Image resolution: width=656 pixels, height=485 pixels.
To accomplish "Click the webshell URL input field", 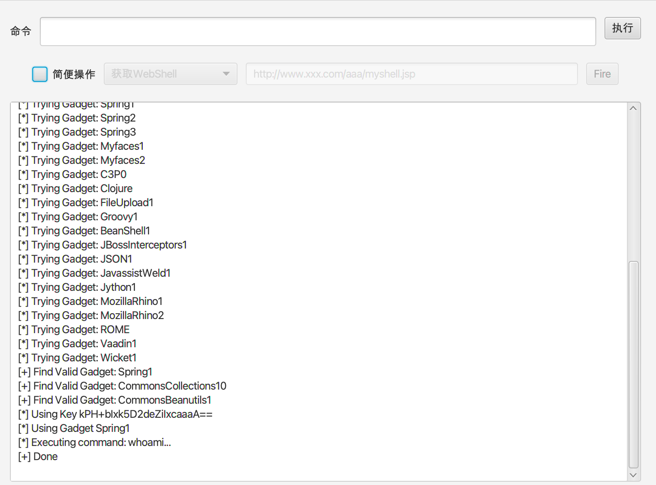I will coord(411,74).
